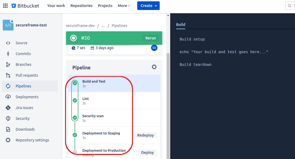The image size is (295, 159).
Task: Select the Deployment to Production step
Action: click(x=114, y=151)
